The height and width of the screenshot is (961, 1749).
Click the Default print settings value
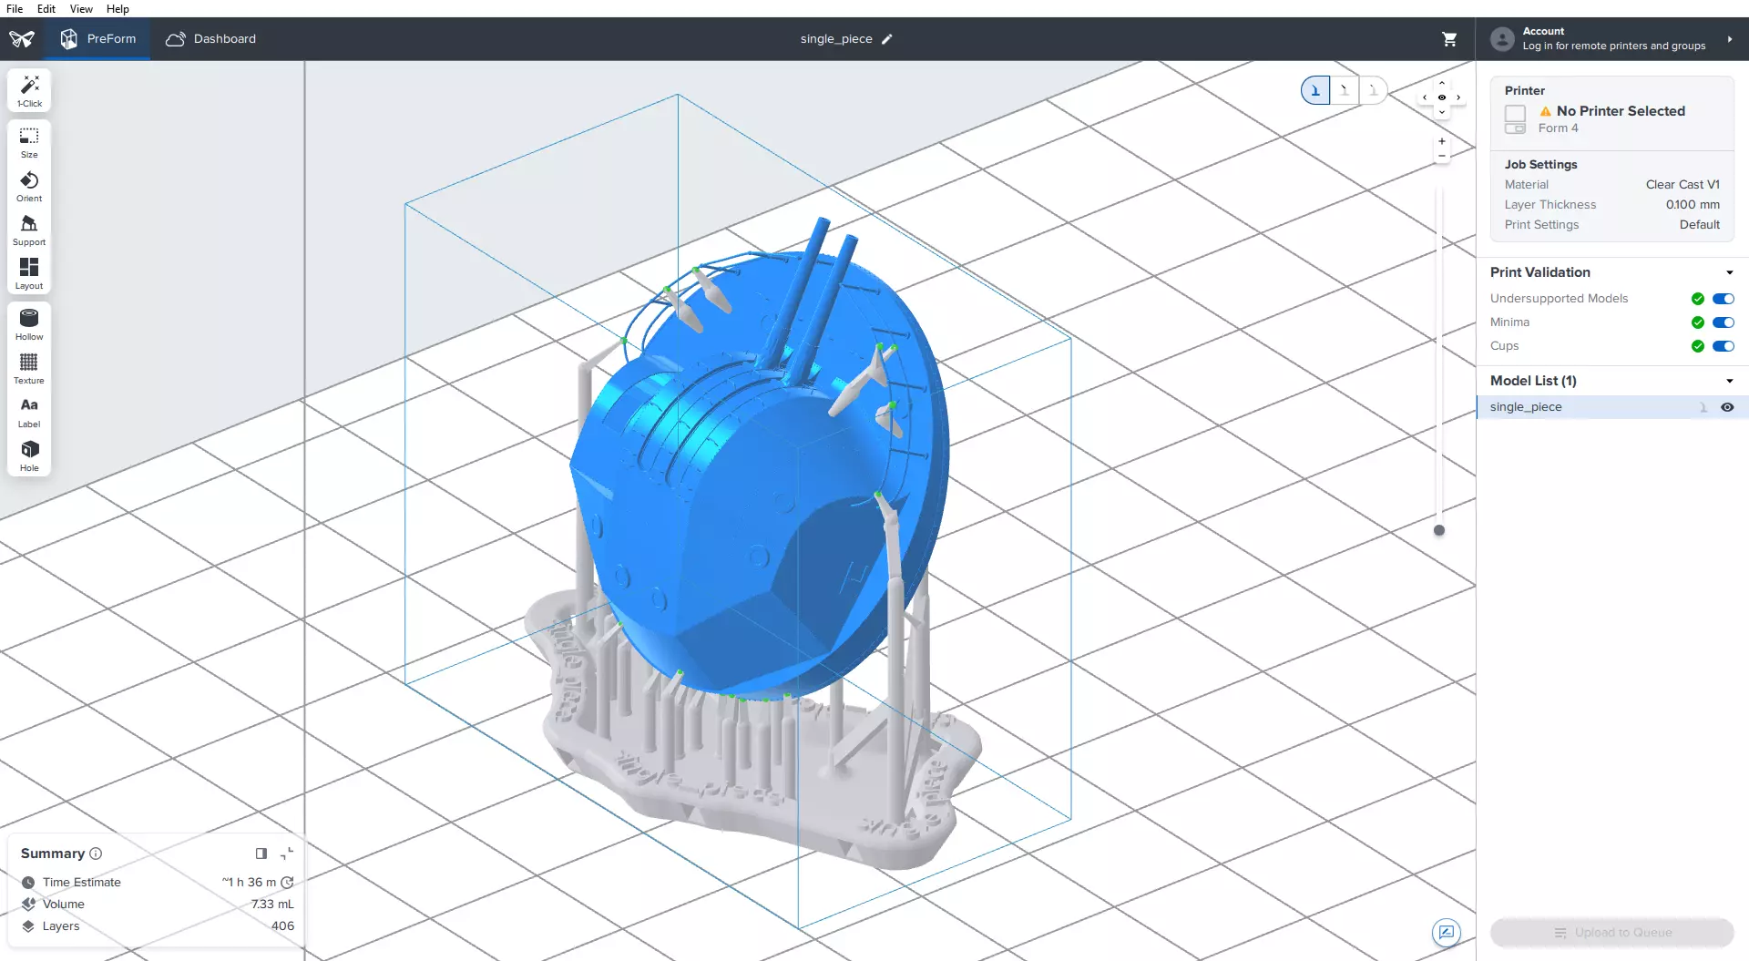tap(1700, 225)
